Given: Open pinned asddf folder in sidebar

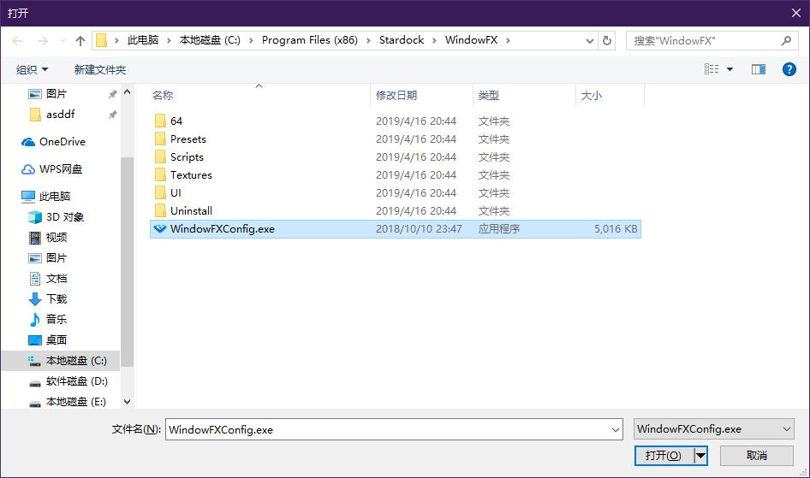Looking at the screenshot, I should pos(61,115).
